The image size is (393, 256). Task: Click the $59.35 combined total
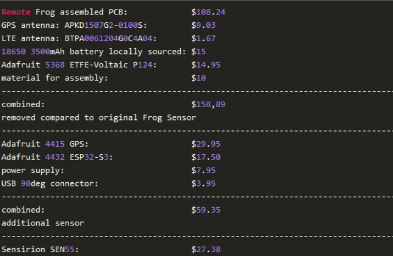pyautogui.click(x=205, y=210)
